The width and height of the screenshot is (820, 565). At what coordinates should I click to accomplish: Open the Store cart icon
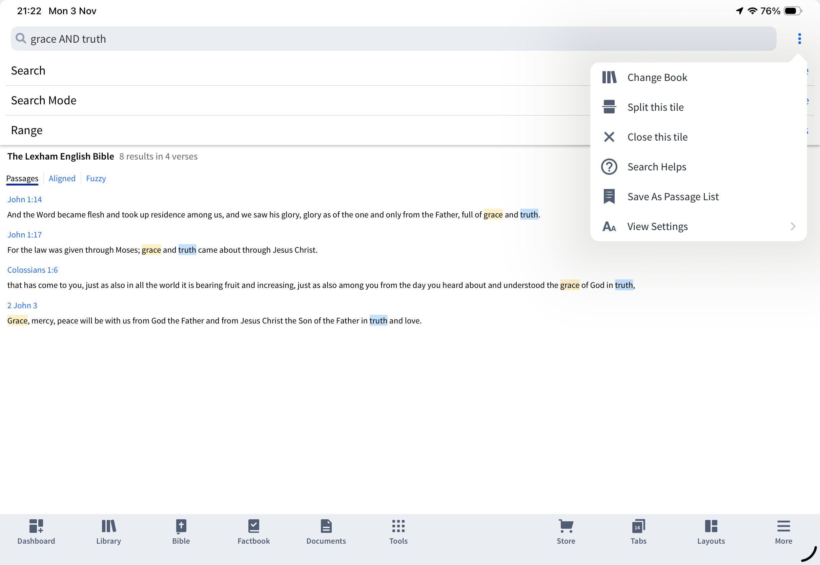click(x=566, y=531)
